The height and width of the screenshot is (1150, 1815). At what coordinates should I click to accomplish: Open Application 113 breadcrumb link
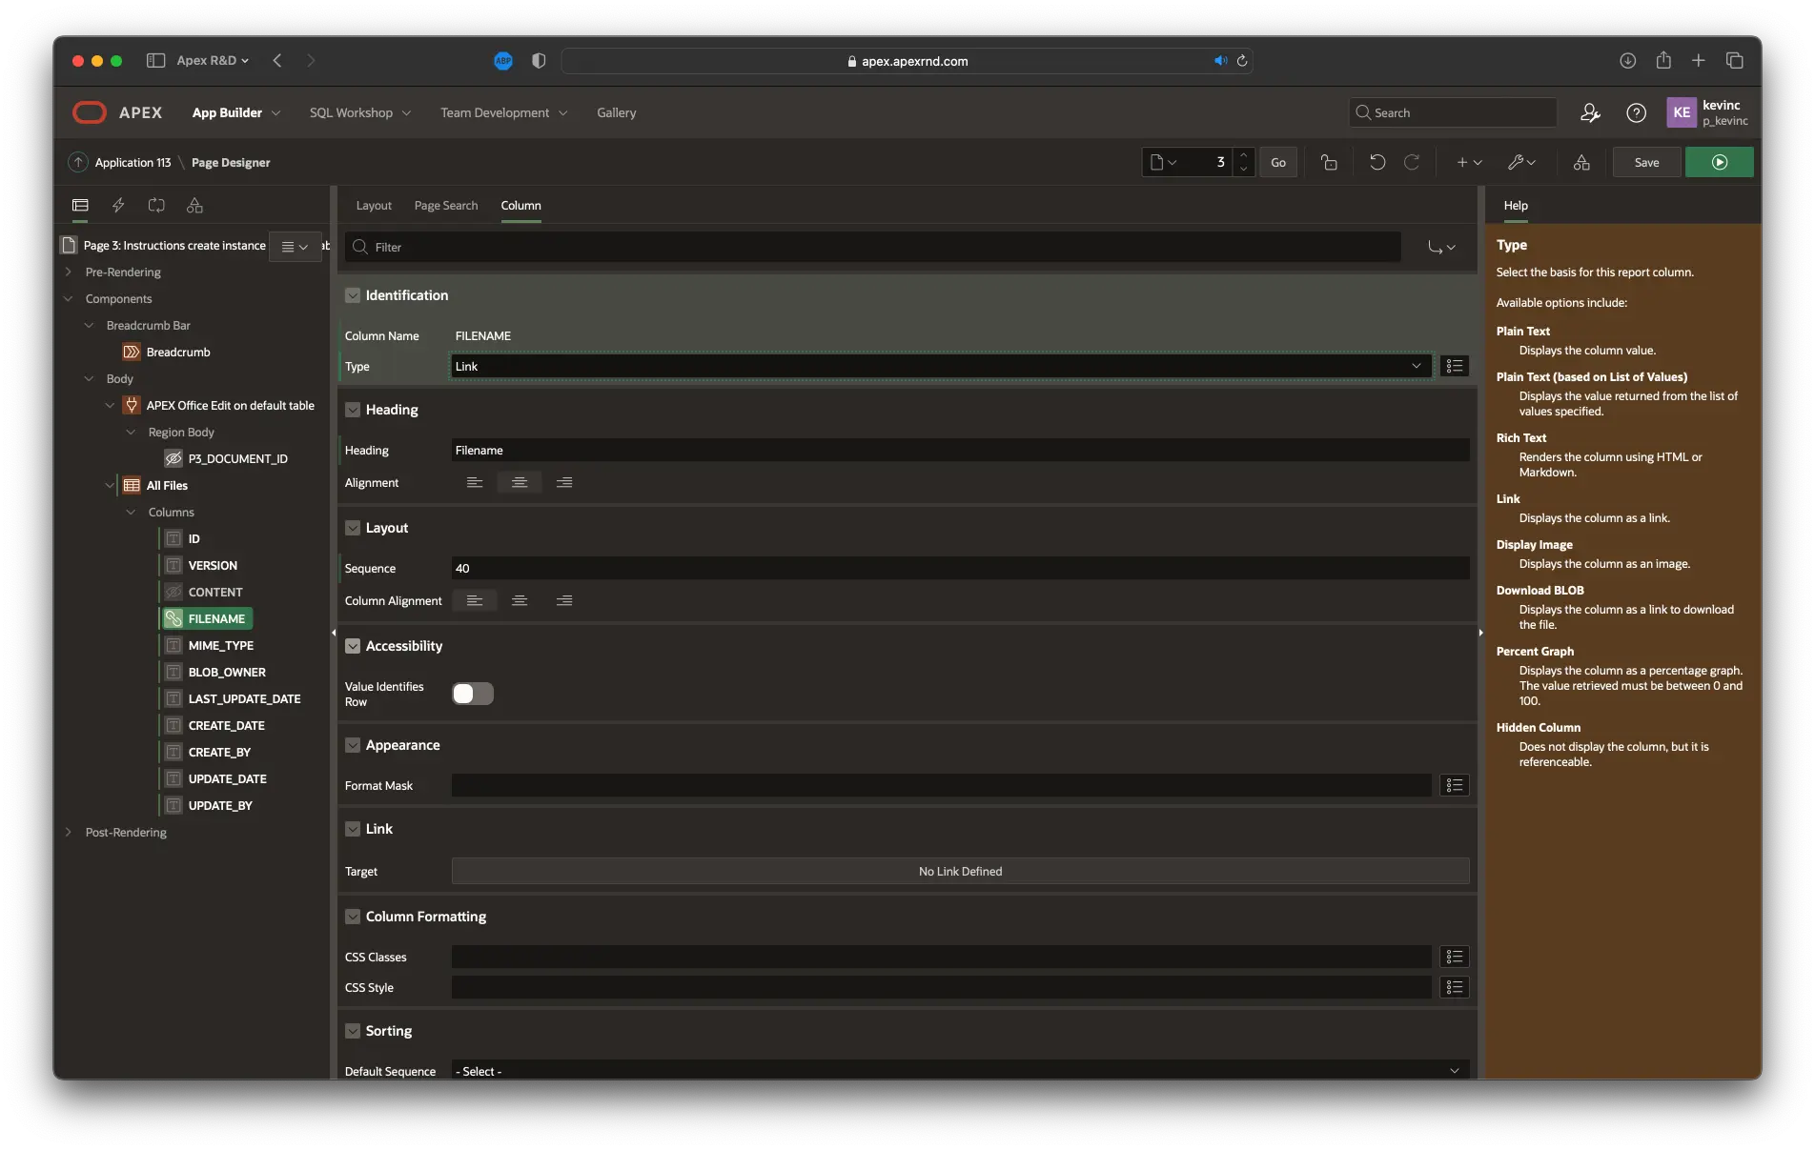pyautogui.click(x=133, y=163)
